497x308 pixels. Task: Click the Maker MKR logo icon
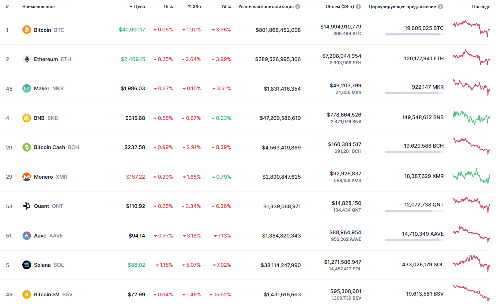tap(27, 88)
